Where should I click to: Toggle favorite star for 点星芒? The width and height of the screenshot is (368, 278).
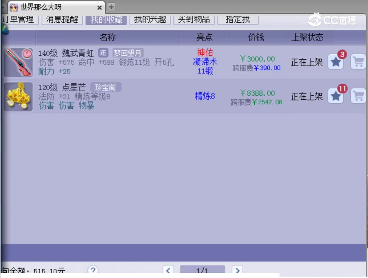(336, 96)
